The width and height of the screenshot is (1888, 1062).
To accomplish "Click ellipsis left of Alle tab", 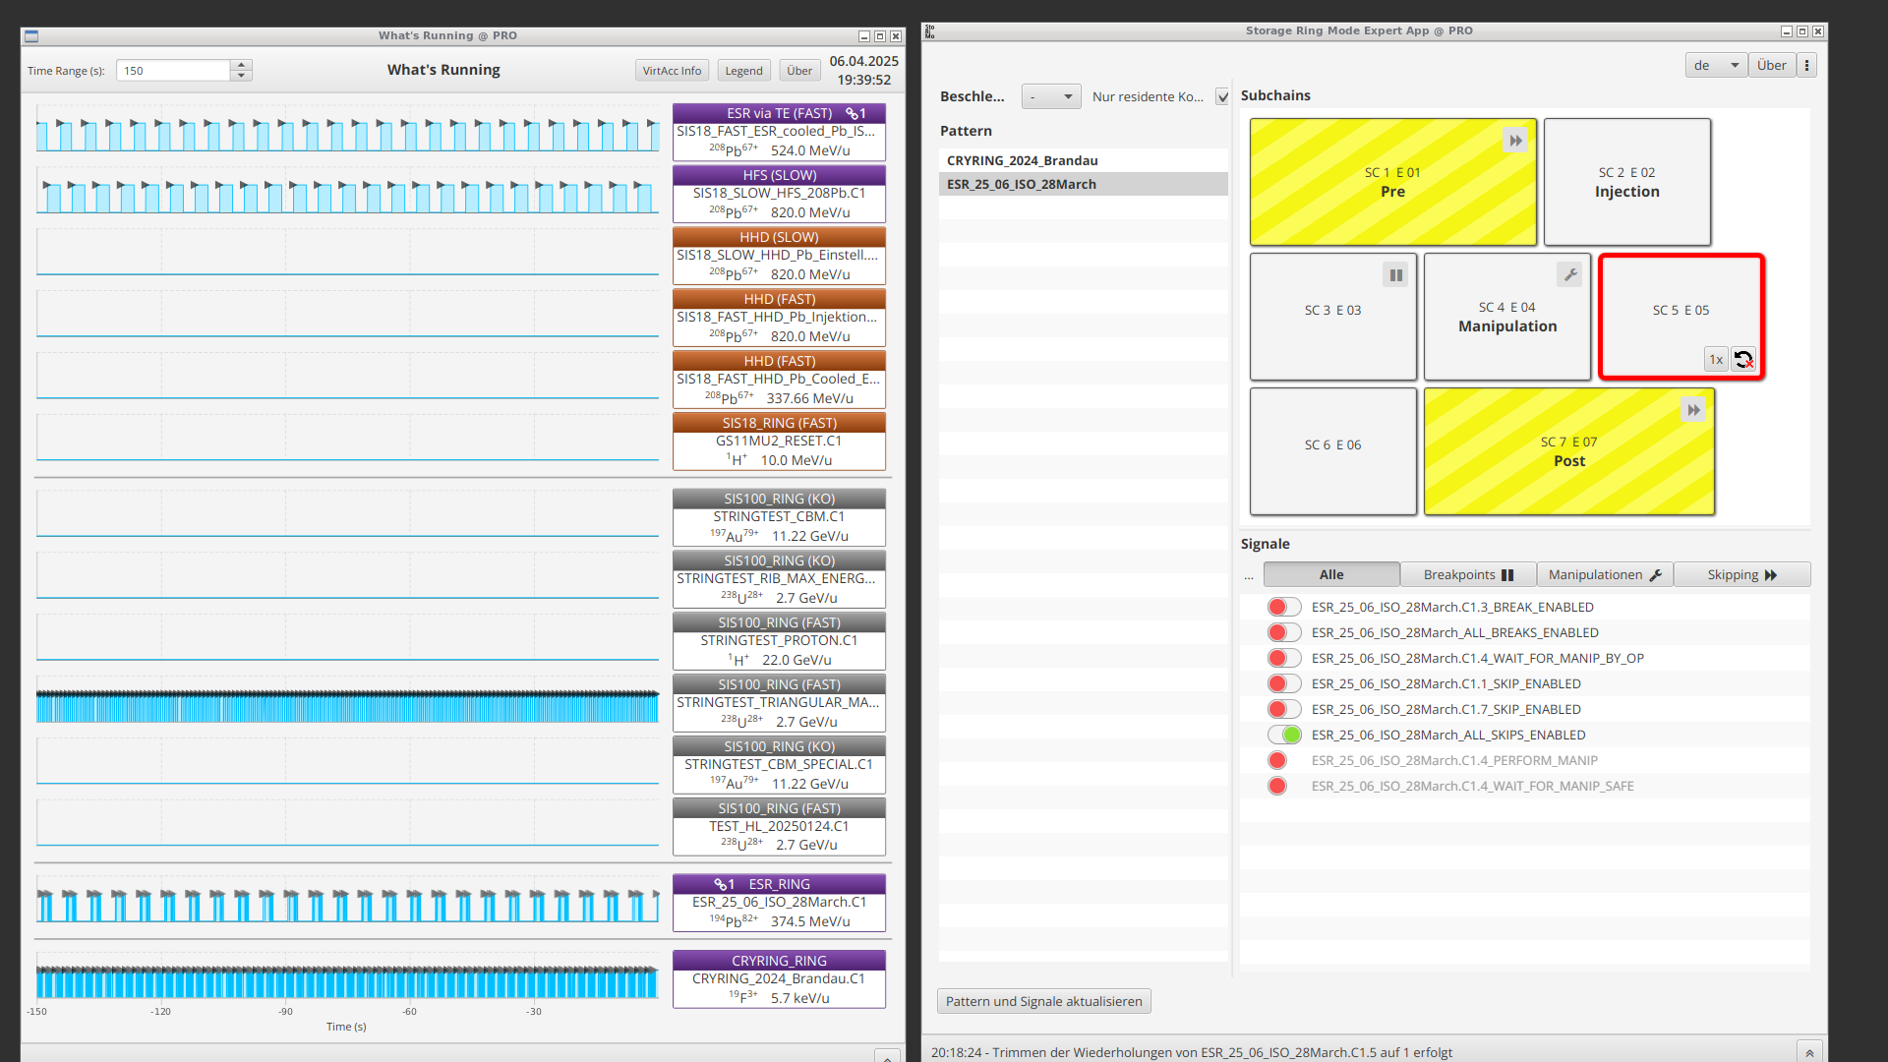I will (1249, 575).
